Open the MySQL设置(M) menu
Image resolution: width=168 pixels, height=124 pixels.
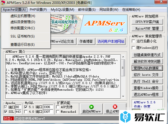pyautogui.click(x=62, y=10)
